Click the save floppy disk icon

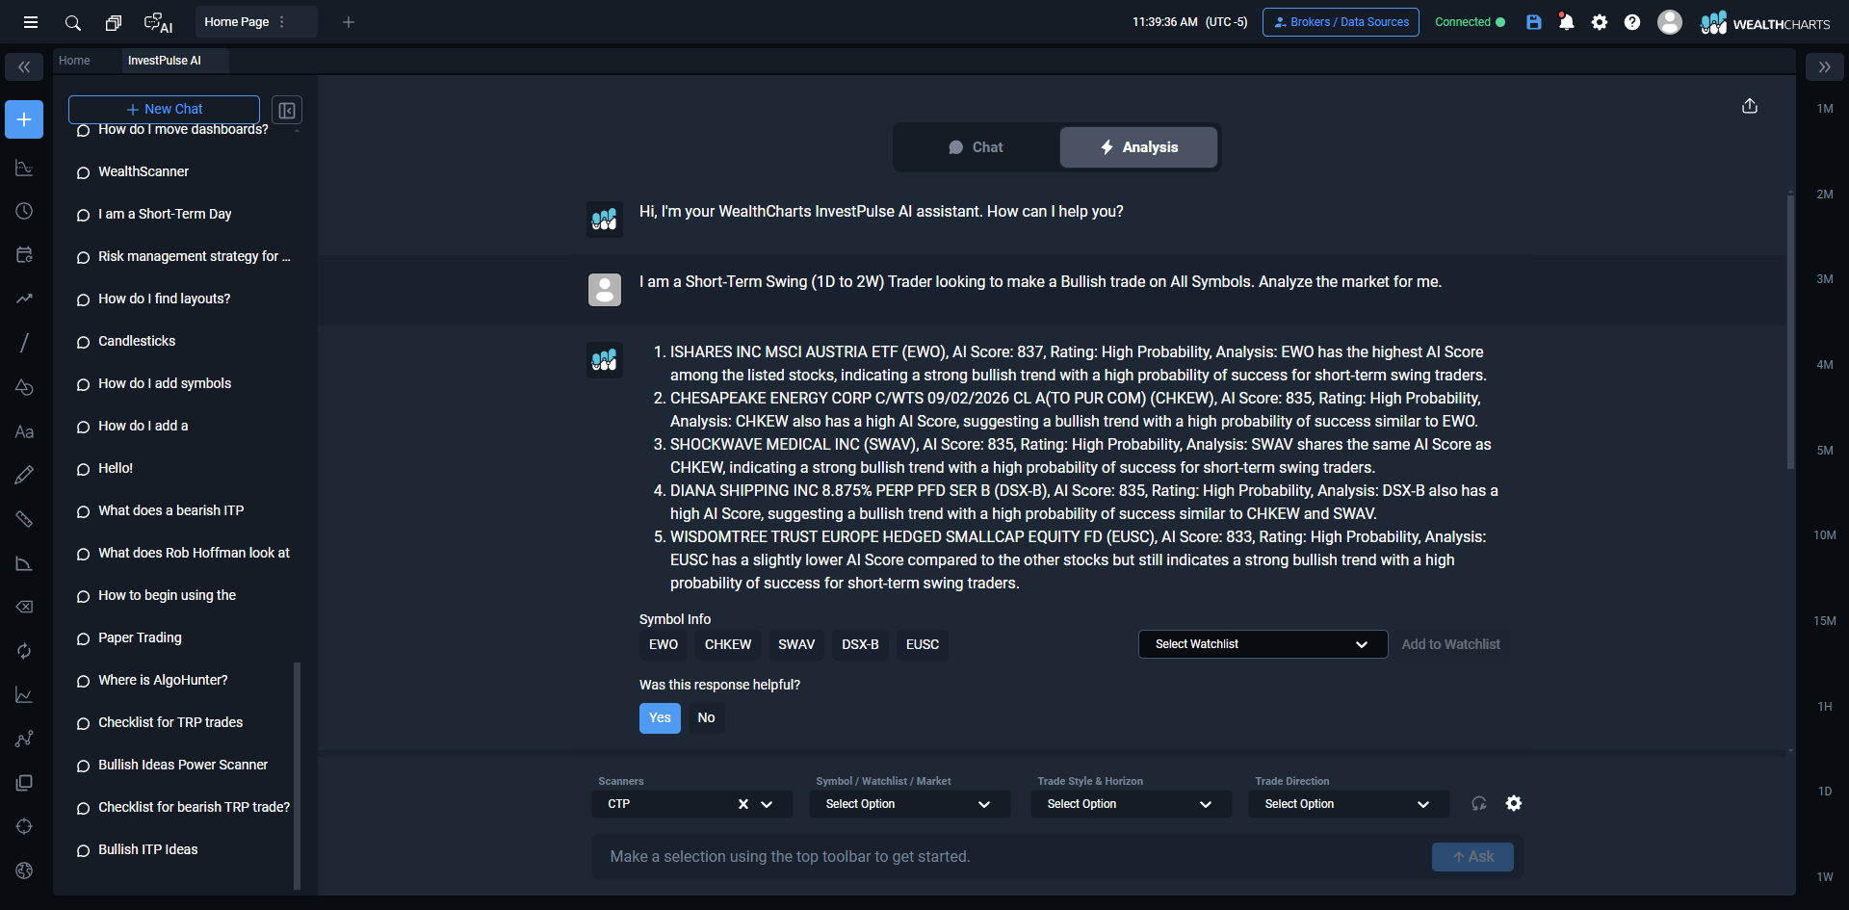[1534, 22]
